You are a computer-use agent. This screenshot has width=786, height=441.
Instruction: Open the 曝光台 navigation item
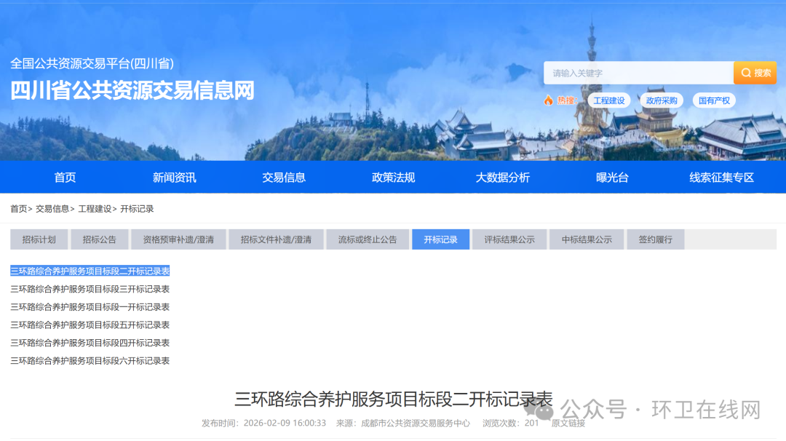612,178
